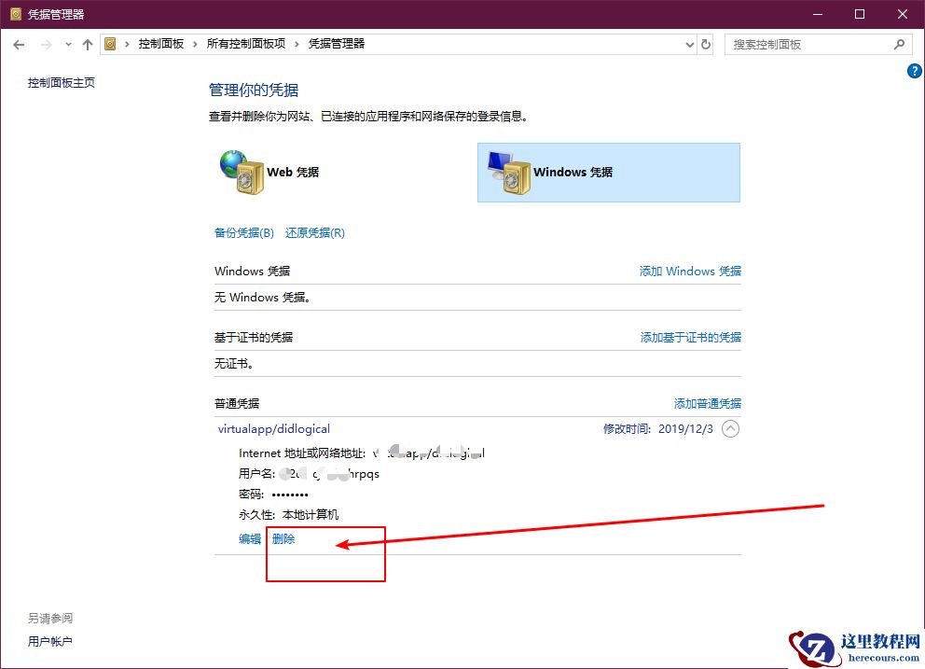This screenshot has width=925, height=669.
Task: Click the search magnifier icon
Action: pos(898,44)
